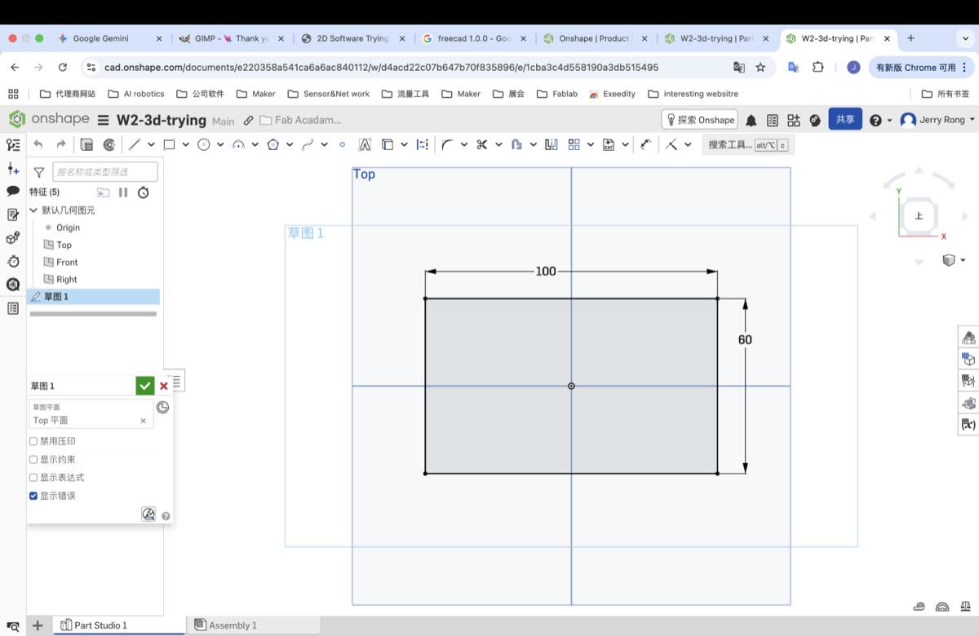This screenshot has height=636, width=979.
Task: Open the Notes sidebar icon
Action: coord(13,214)
